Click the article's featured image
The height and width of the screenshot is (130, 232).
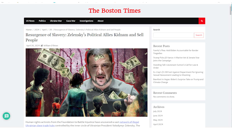click(86, 83)
